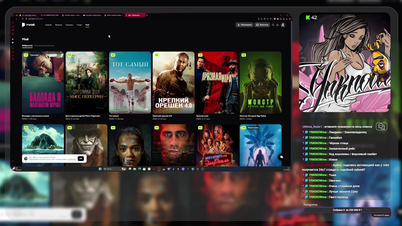402x226 pixels.
Task: Open the Грязная игра poster
Action: 217,82
